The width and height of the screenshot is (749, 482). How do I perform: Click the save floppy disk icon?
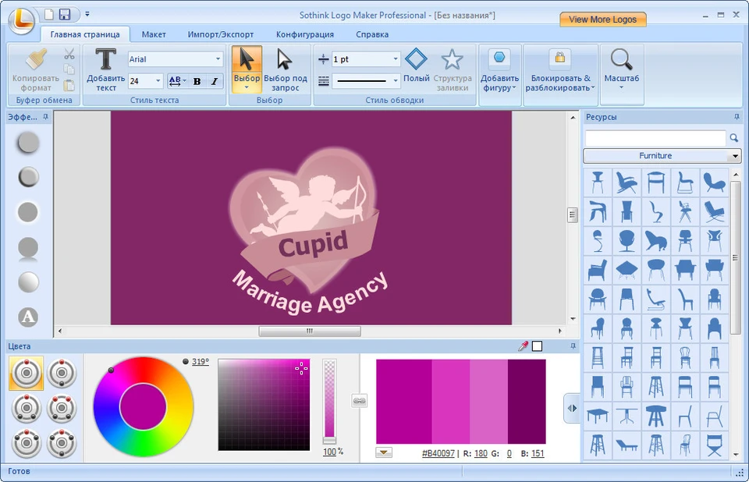point(65,14)
